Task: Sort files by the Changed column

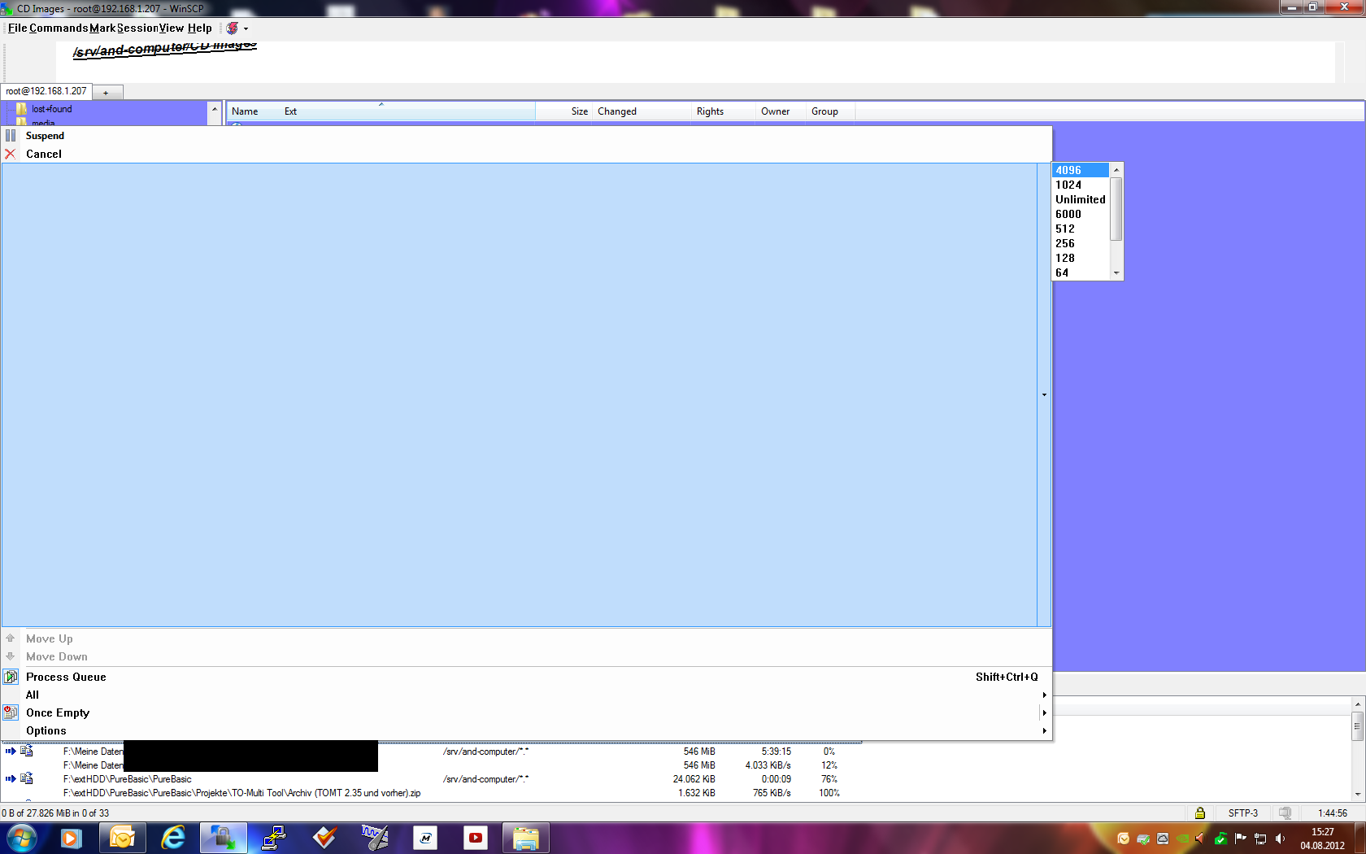Action: pyautogui.click(x=617, y=111)
